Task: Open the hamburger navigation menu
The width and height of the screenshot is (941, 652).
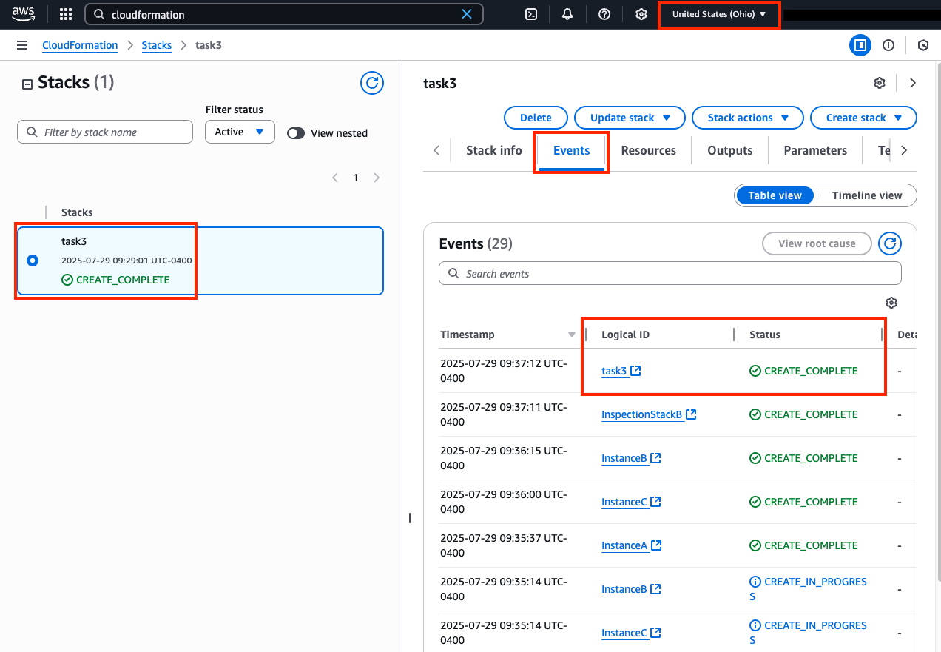Action: click(22, 45)
